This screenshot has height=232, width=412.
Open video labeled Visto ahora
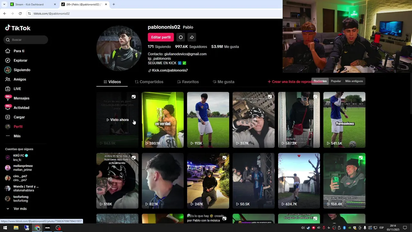point(117,120)
